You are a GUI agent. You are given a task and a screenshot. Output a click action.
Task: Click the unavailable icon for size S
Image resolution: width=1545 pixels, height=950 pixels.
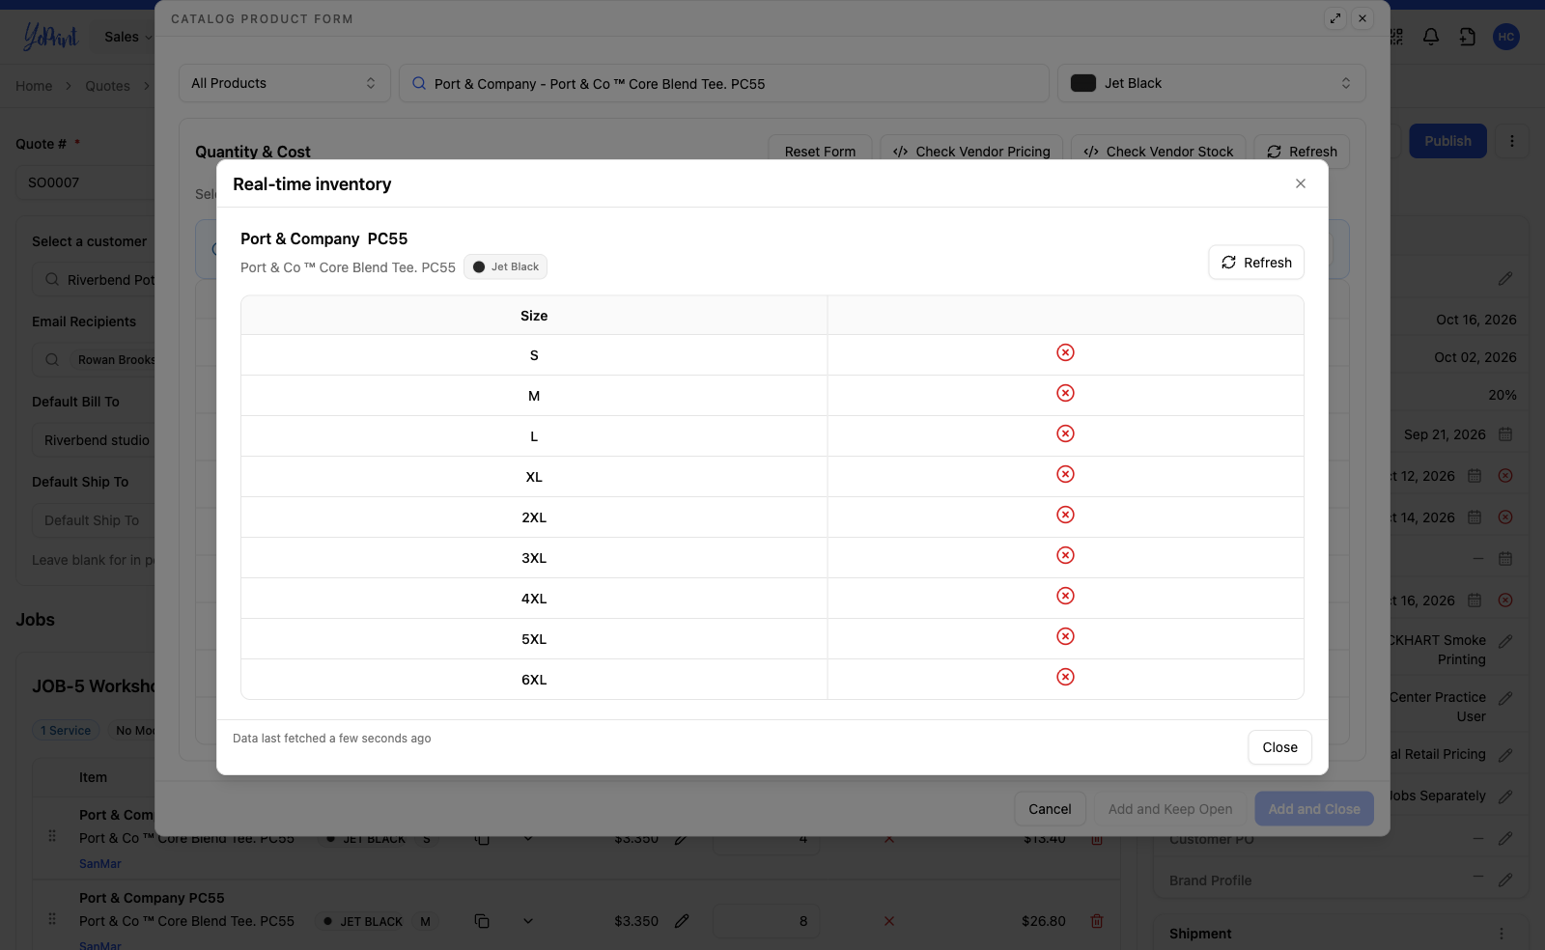coord(1065,352)
